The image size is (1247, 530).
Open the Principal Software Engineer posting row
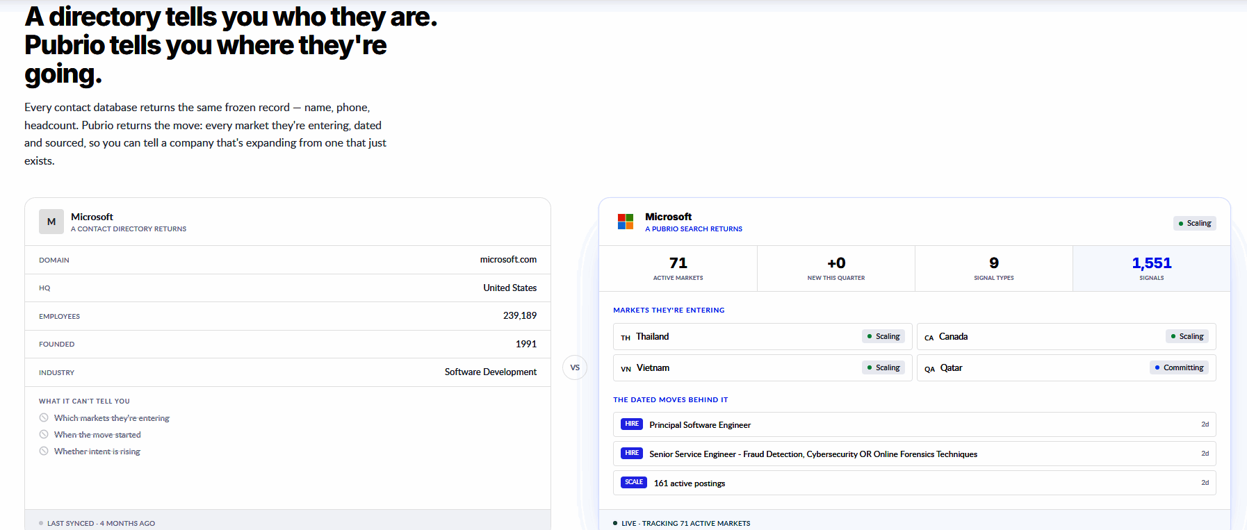915,424
